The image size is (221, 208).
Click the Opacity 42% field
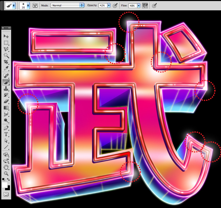103,6
